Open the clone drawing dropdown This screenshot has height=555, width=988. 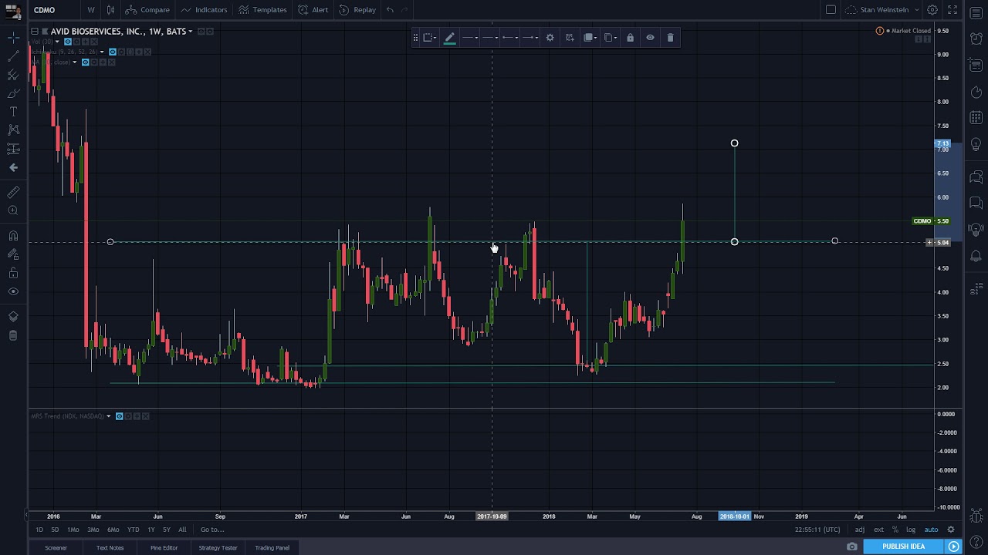(x=610, y=37)
